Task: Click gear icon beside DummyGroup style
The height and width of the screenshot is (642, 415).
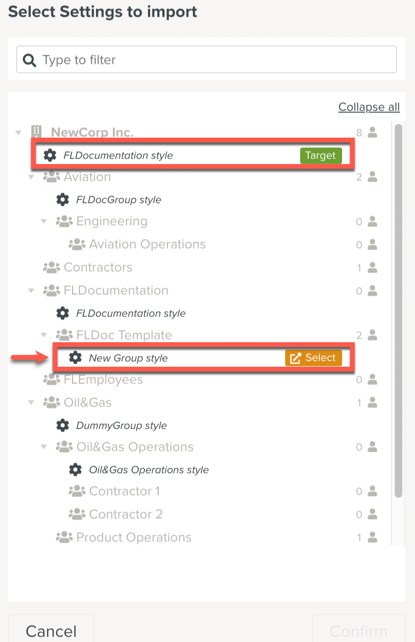Action: pyautogui.click(x=63, y=425)
